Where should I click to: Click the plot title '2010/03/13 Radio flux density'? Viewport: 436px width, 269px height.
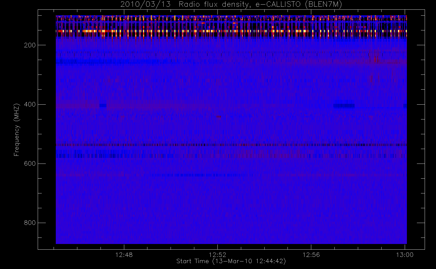pyautogui.click(x=231, y=4)
